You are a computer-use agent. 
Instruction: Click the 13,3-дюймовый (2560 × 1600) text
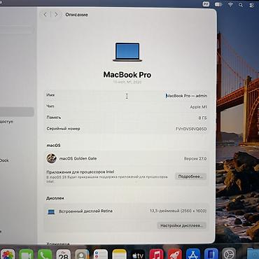[x=178, y=211]
